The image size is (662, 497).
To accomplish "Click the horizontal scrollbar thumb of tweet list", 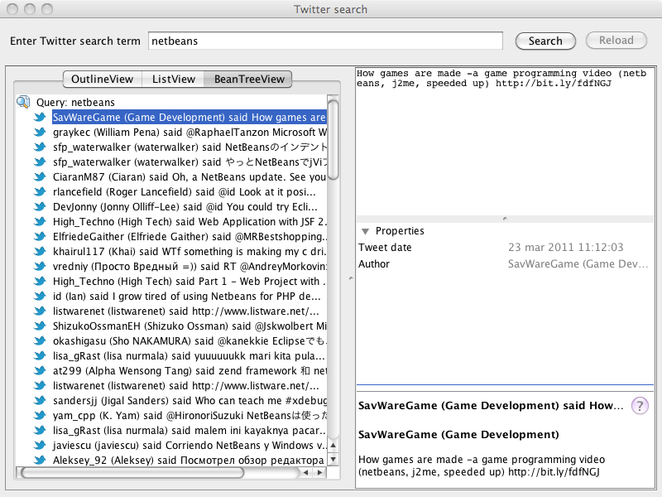I will (x=132, y=472).
